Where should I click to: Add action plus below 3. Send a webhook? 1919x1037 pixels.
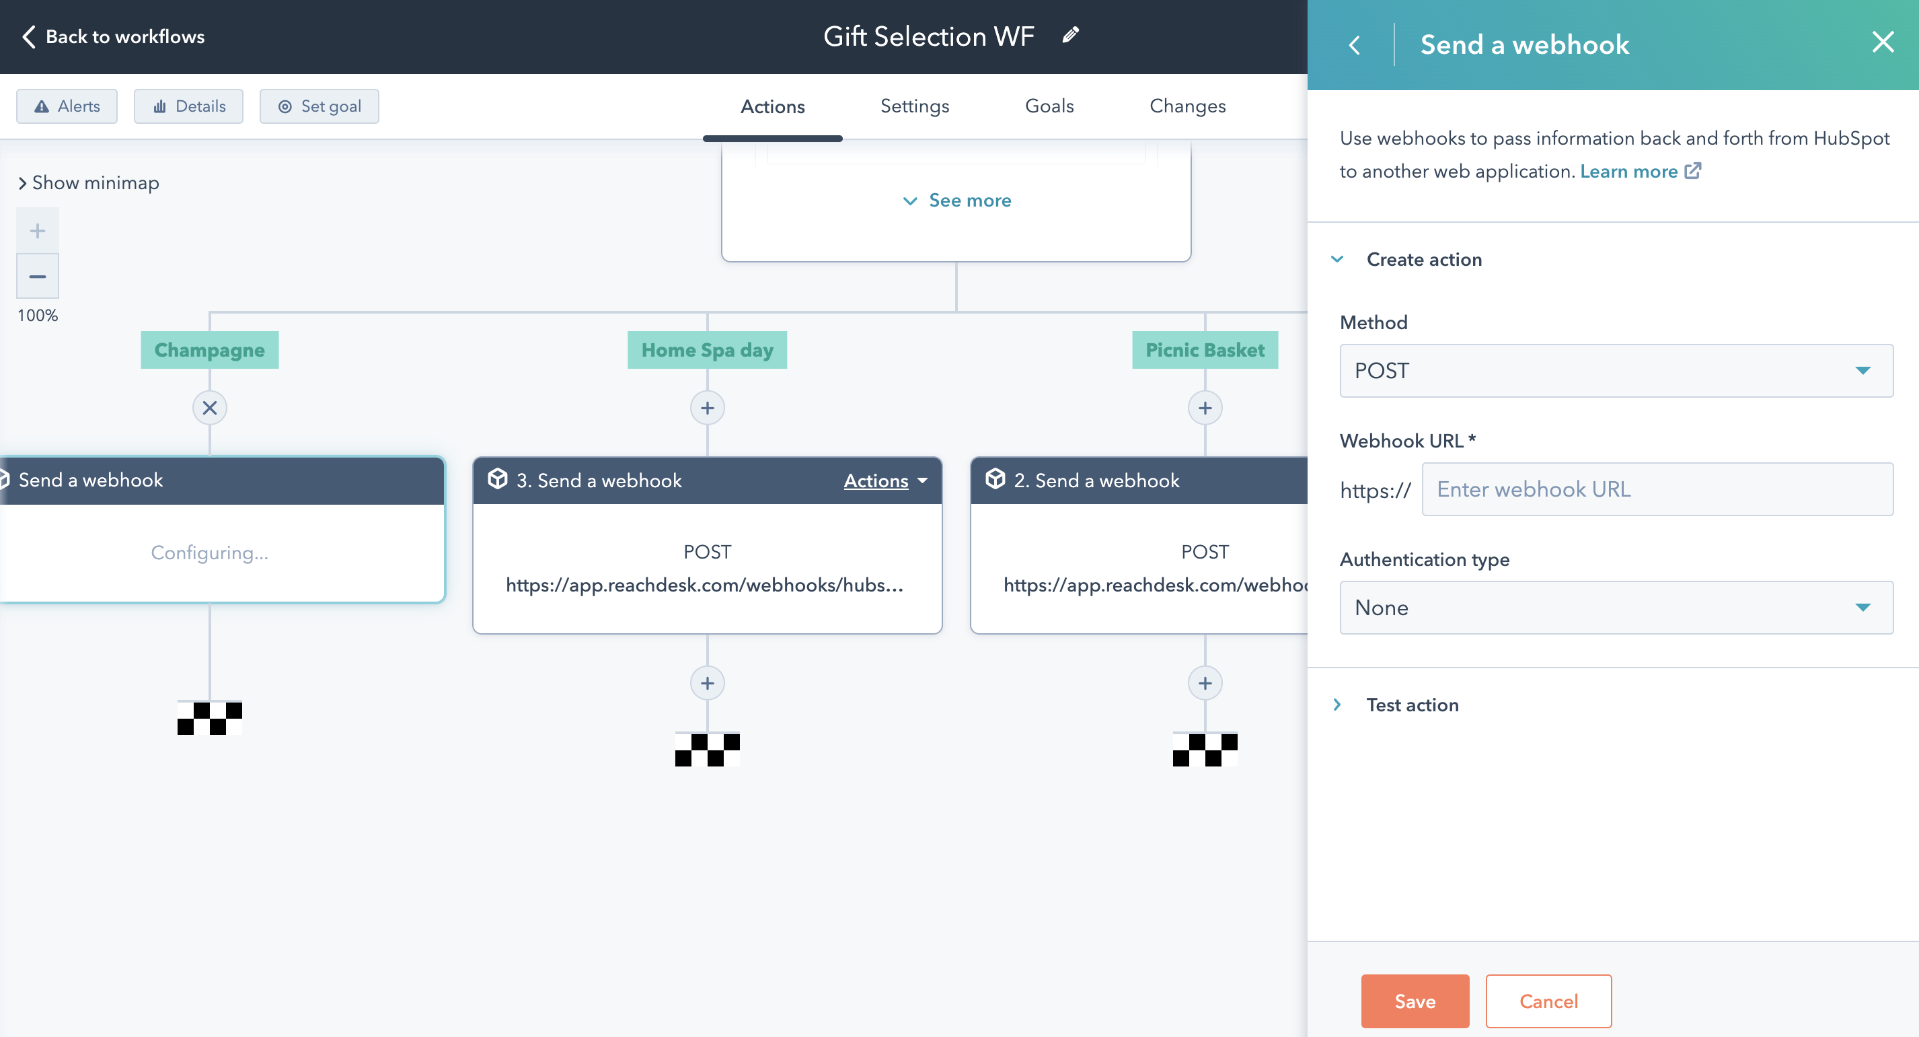(707, 683)
